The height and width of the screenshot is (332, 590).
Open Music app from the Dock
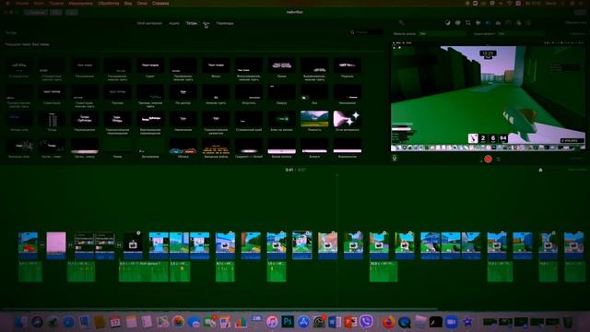[x=272, y=322]
